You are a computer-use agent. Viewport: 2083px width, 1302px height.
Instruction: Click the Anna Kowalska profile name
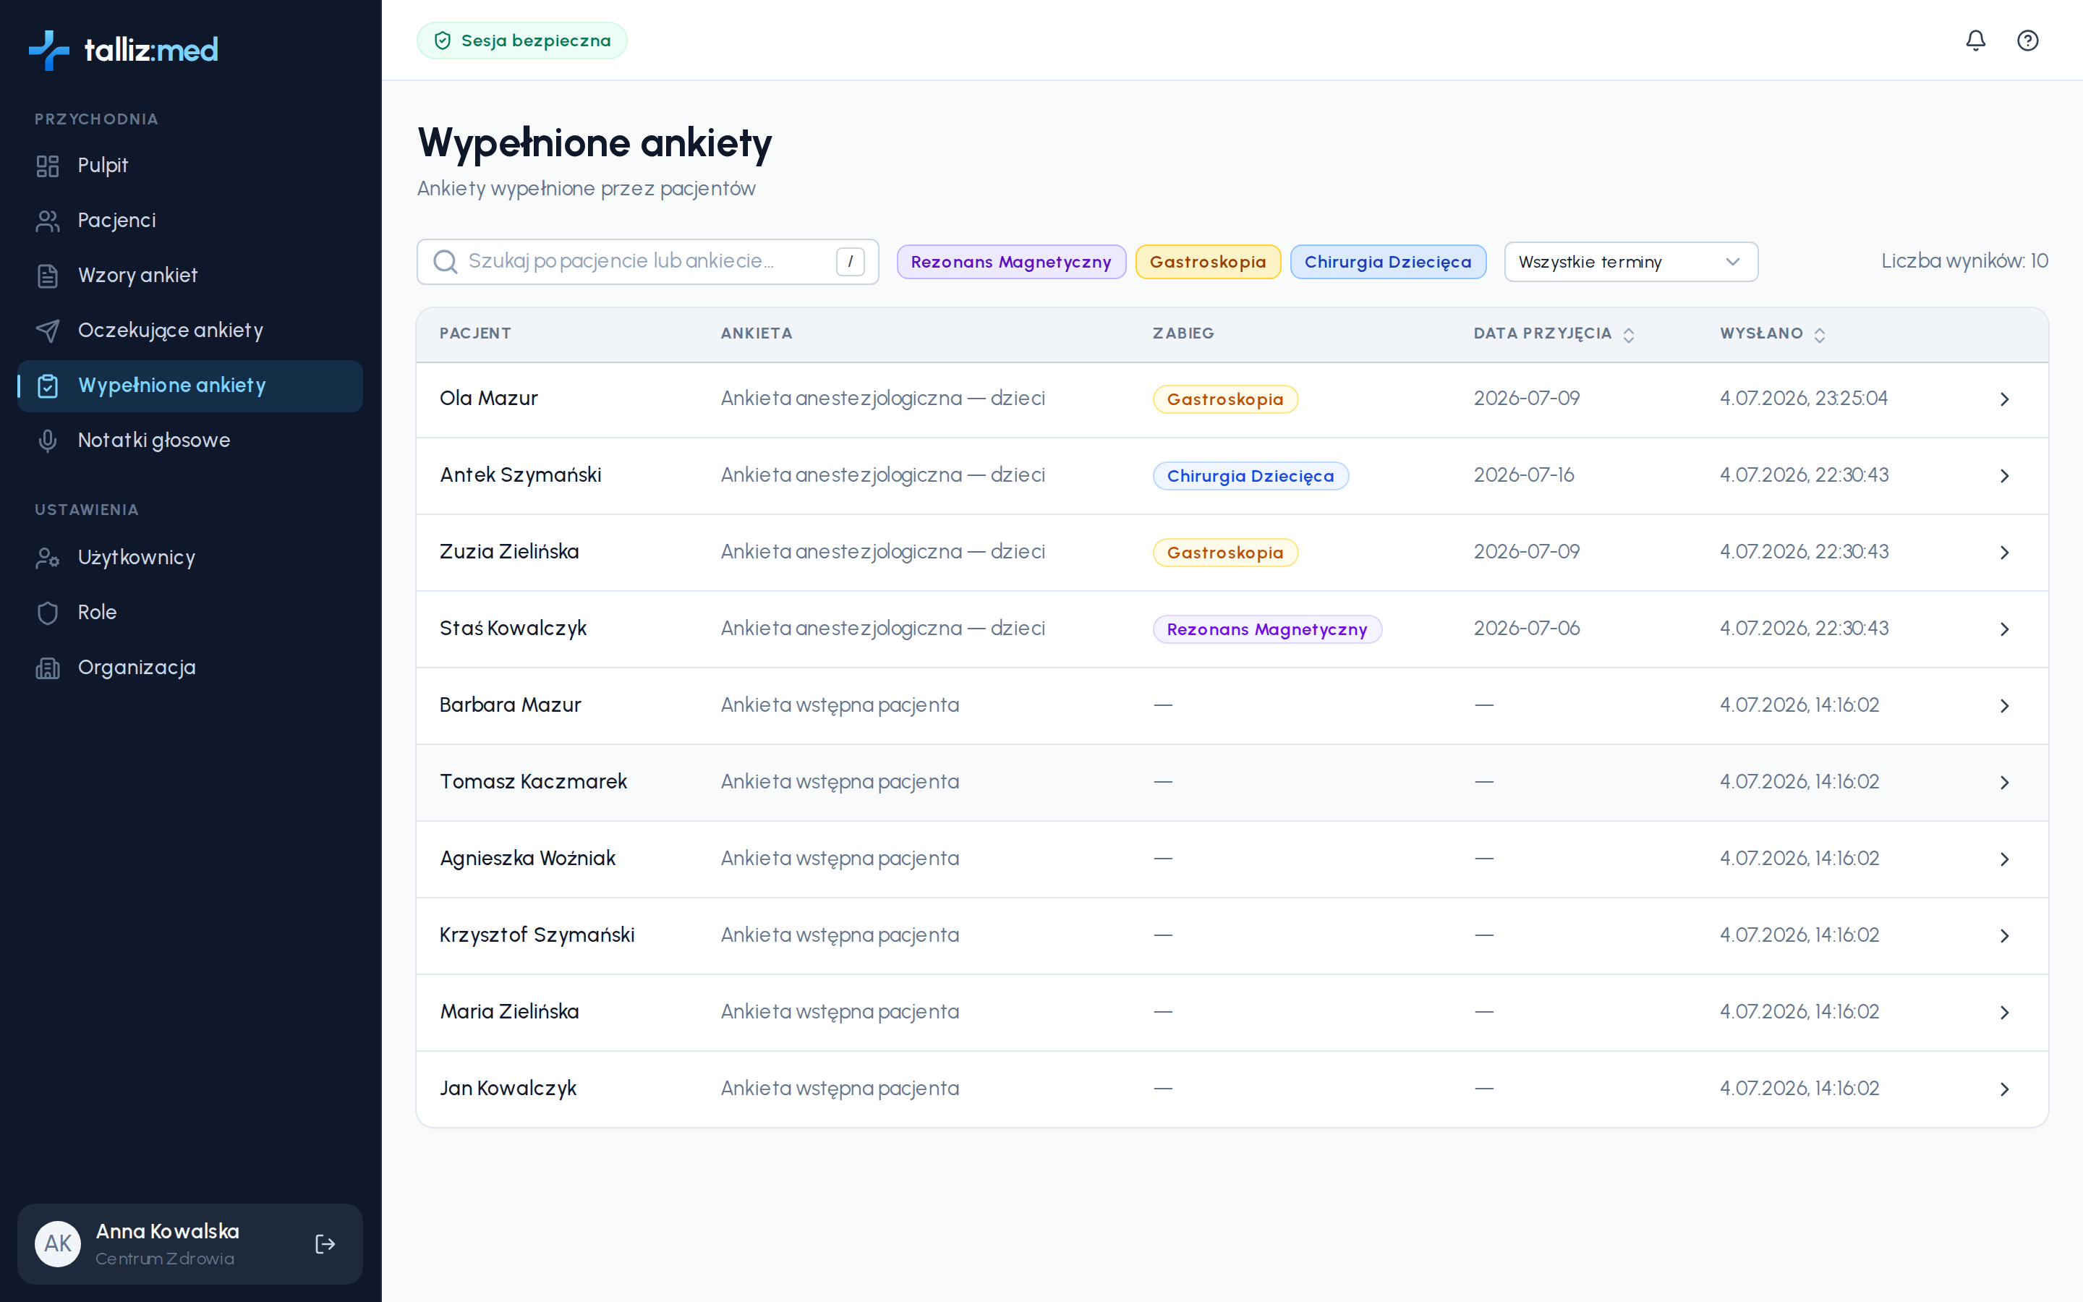pyautogui.click(x=168, y=1231)
